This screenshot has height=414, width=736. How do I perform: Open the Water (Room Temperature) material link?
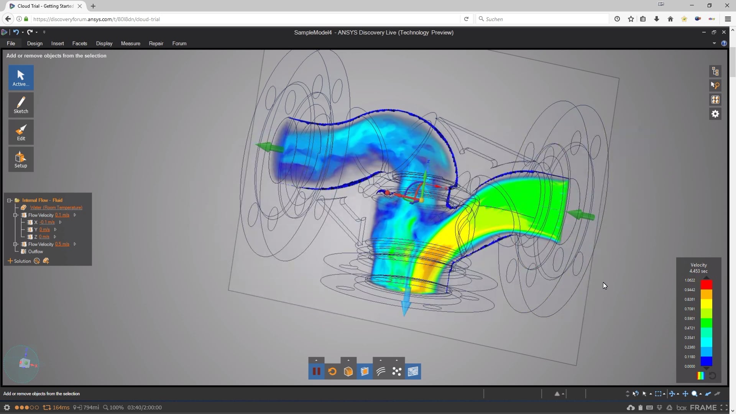tap(56, 207)
